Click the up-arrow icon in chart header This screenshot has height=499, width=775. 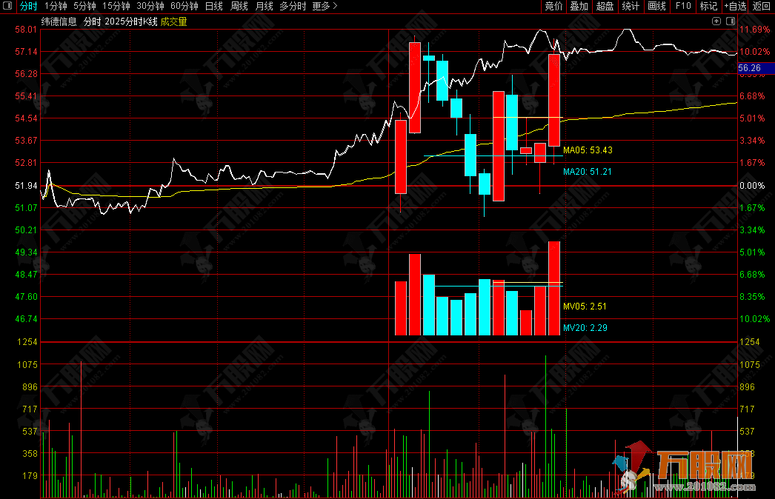click(x=716, y=21)
